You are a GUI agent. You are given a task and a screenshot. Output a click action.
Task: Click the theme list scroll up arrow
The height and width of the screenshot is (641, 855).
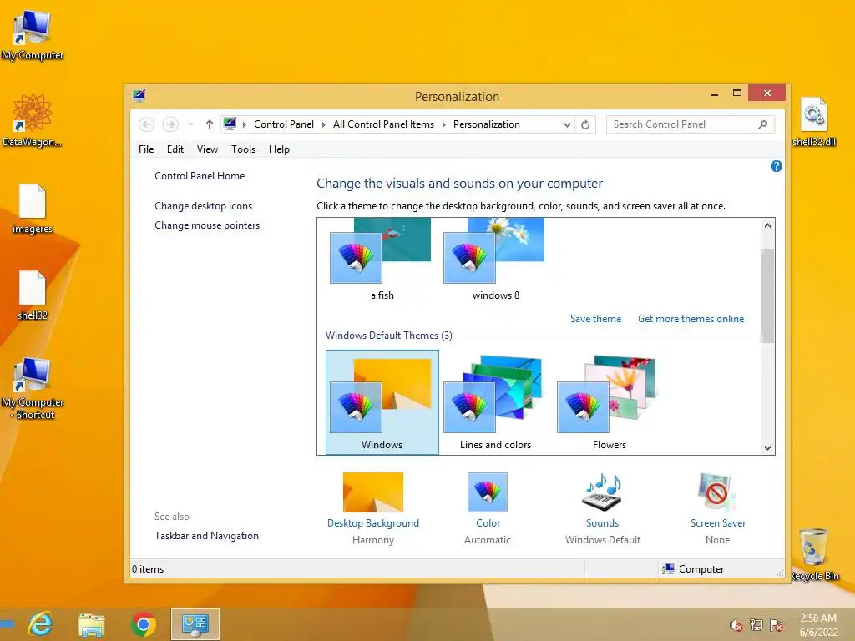[x=768, y=225]
